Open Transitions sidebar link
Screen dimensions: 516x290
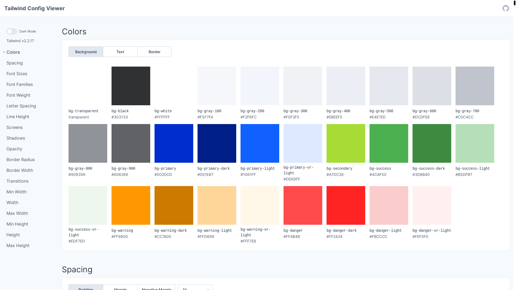tap(17, 181)
